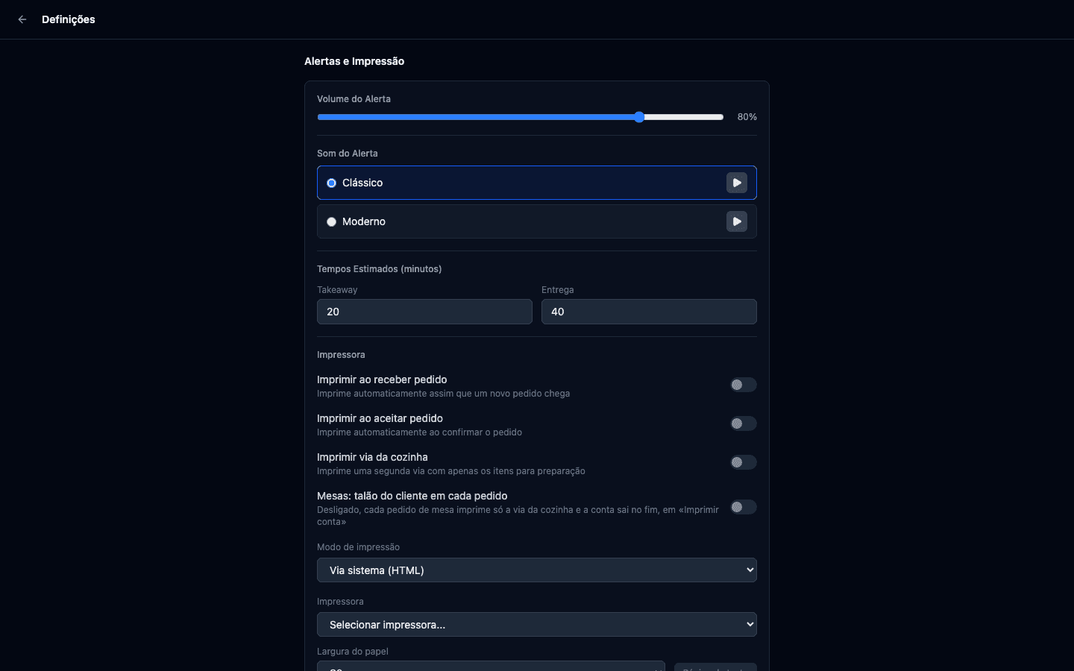Click the 80% volume value
Image resolution: width=1074 pixels, height=671 pixels.
pyautogui.click(x=747, y=117)
